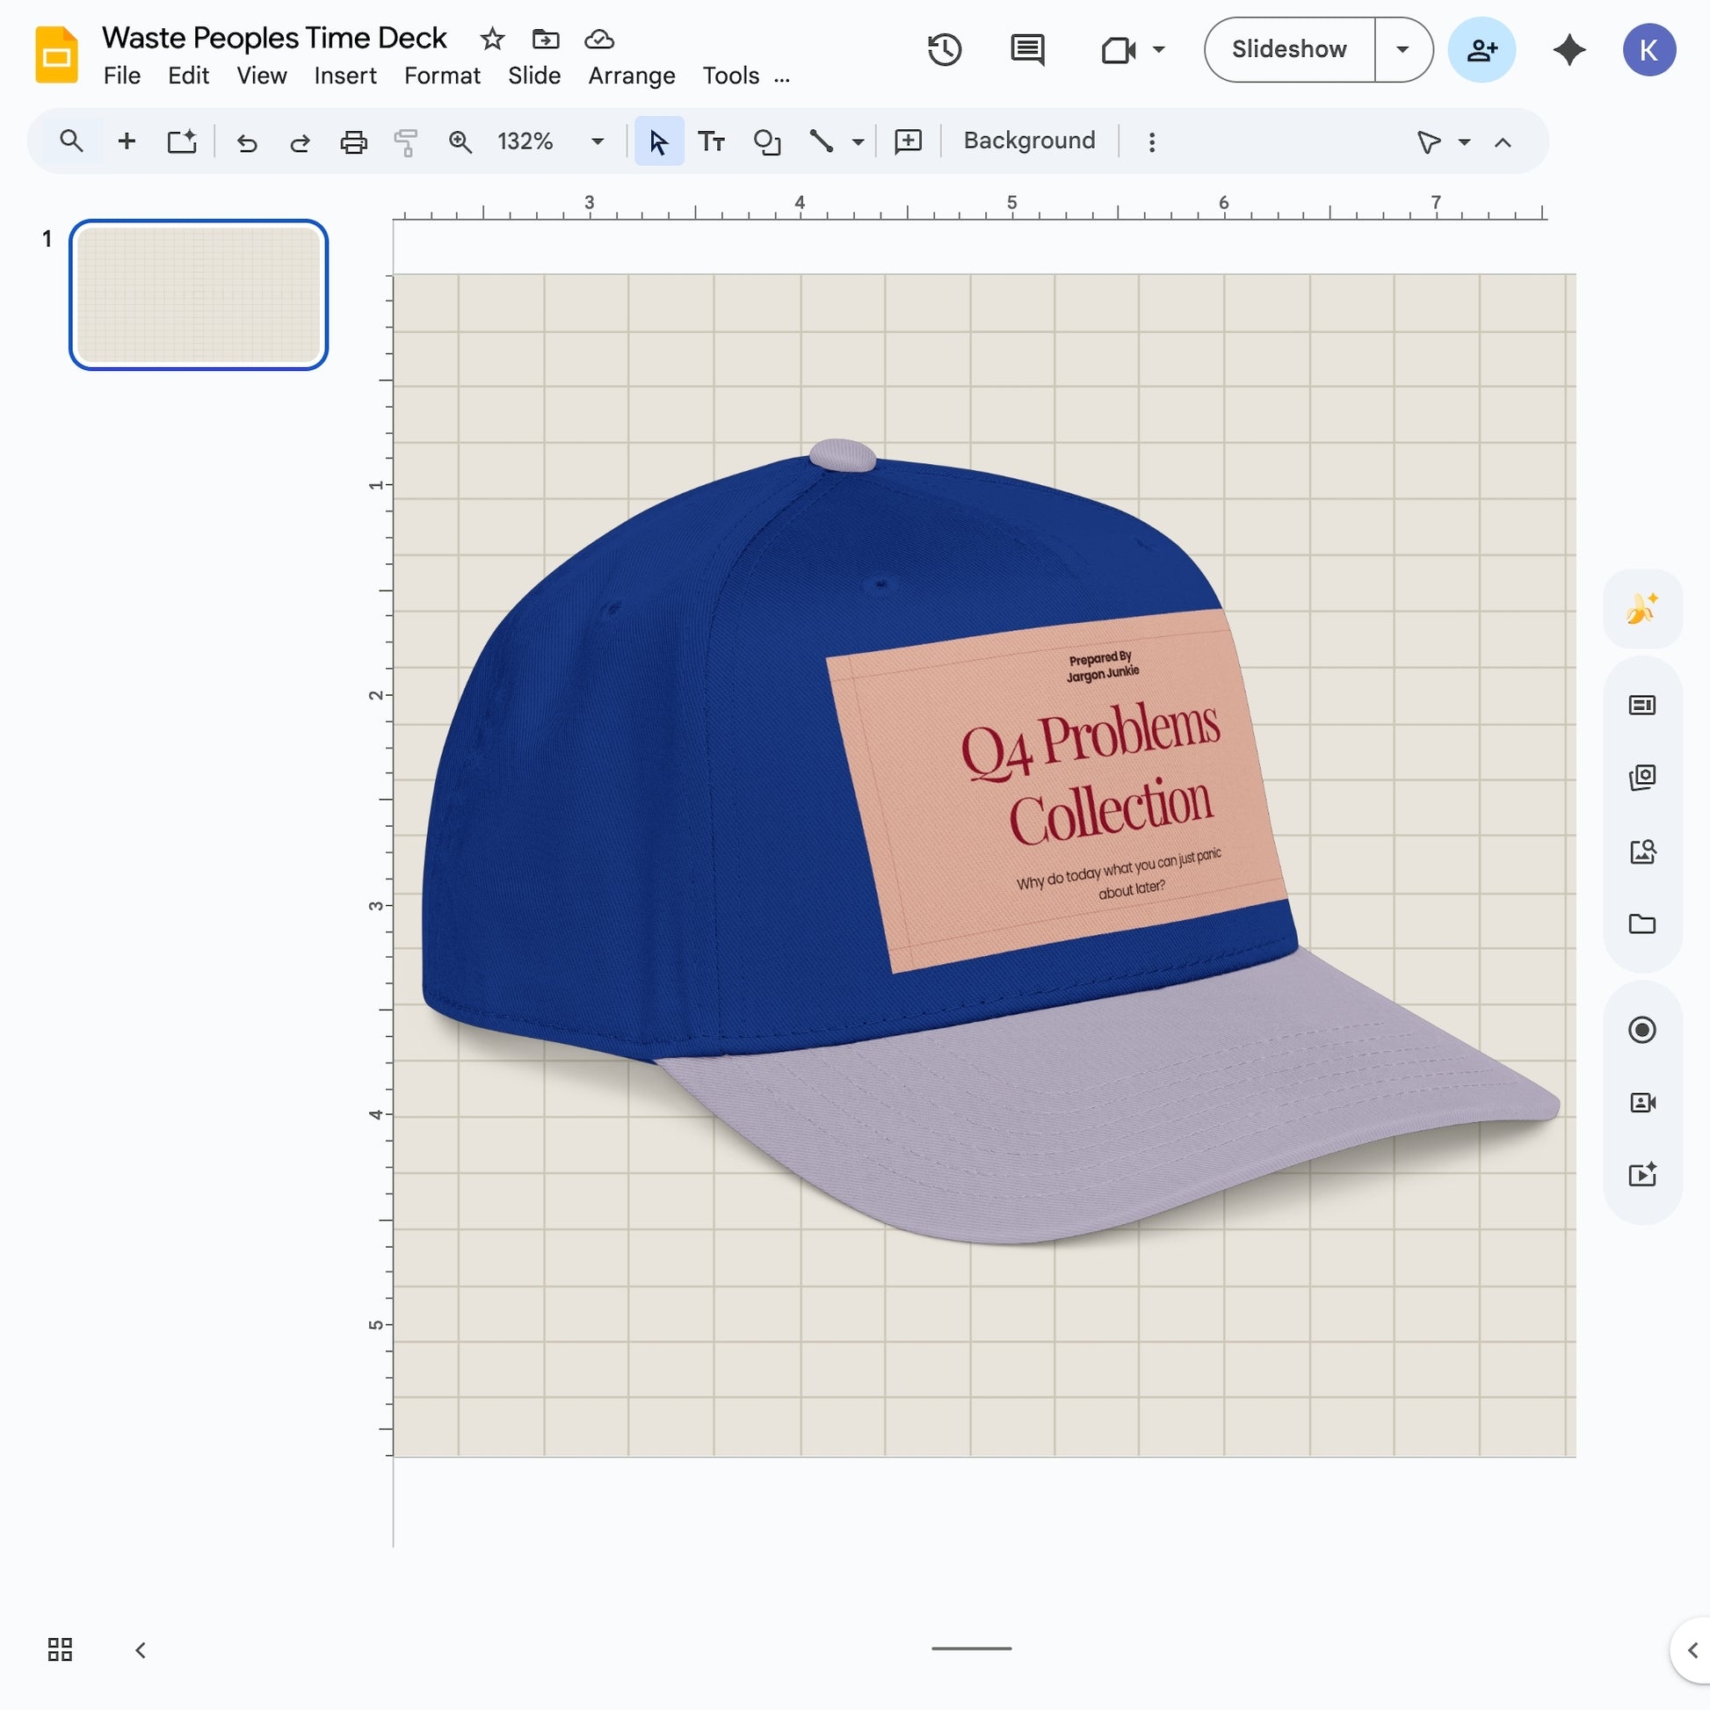Select slide 1 thumbnail
The height and width of the screenshot is (1710, 1710).
point(199,294)
